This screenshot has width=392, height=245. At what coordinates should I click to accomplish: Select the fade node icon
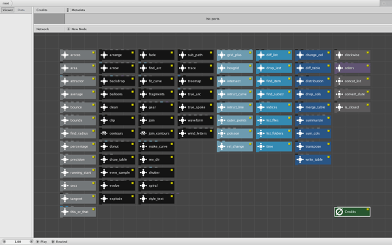tap(143, 55)
